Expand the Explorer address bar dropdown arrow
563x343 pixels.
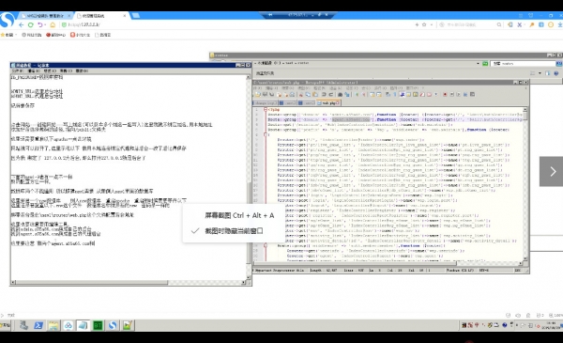[x=478, y=64]
